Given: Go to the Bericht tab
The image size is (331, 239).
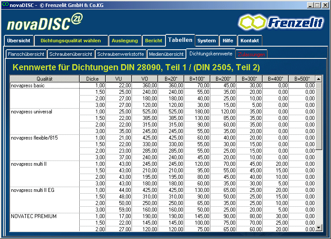Looking at the screenshot, I should coord(154,41).
